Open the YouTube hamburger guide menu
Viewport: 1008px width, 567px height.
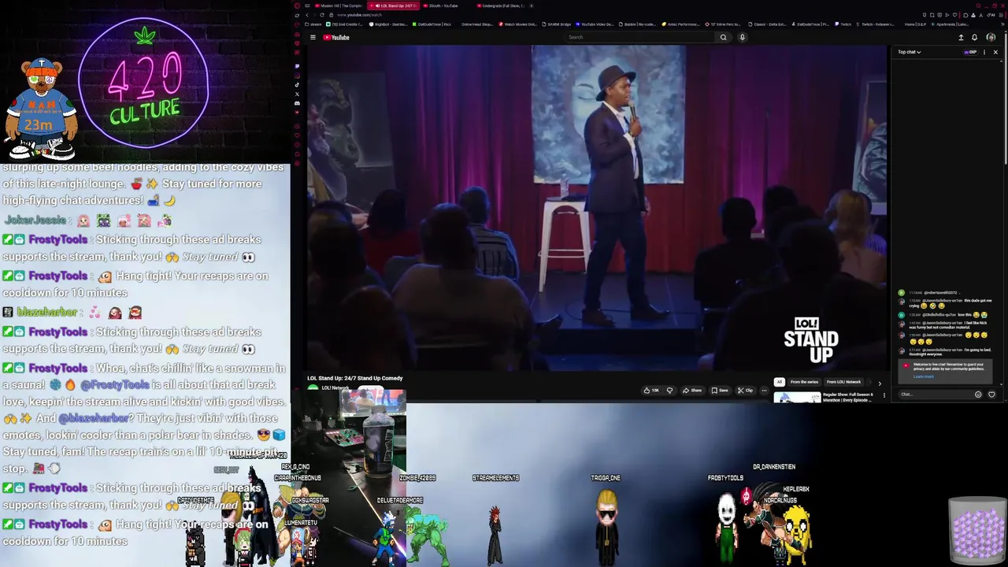313,37
